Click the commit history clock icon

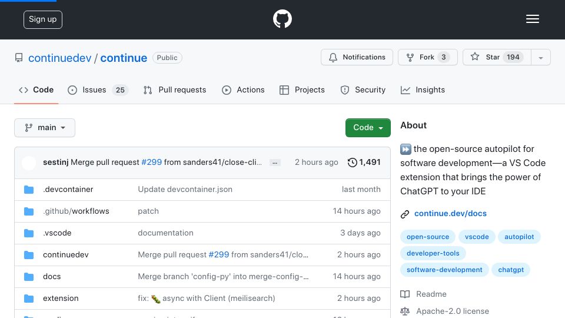(352, 163)
